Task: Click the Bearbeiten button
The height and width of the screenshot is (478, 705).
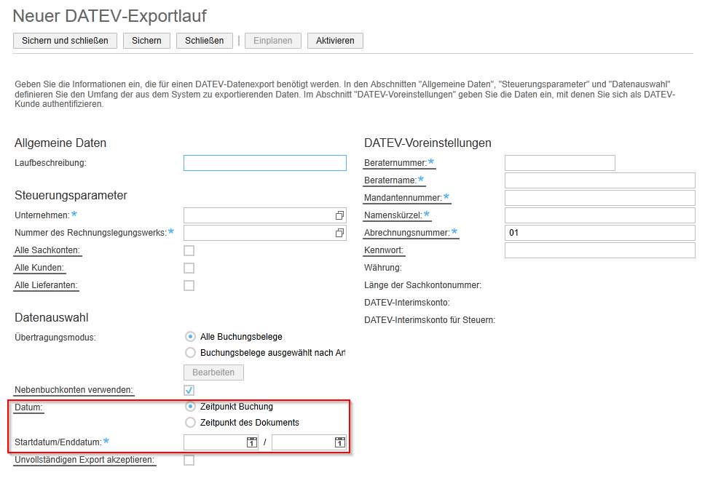Action: pos(213,373)
